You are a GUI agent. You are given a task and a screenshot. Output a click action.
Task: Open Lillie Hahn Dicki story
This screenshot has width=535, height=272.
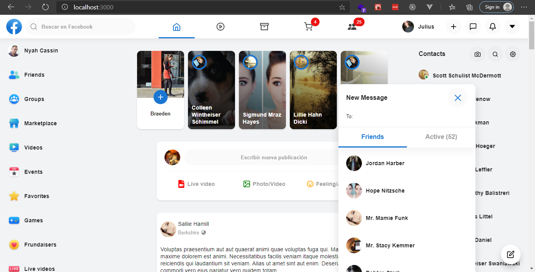tap(313, 90)
